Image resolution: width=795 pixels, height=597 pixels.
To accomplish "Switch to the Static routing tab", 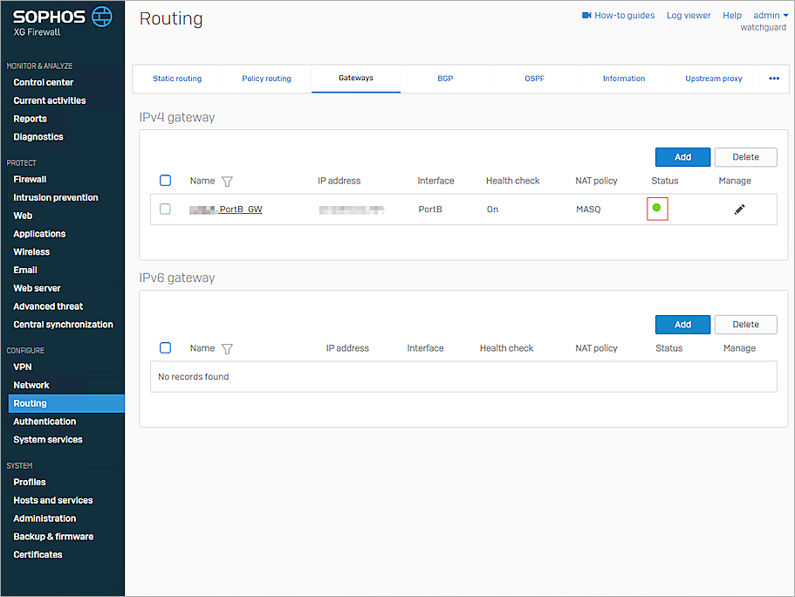I will coord(177,79).
